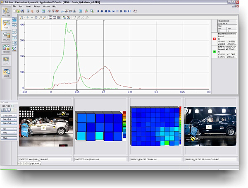The height and width of the screenshot is (188, 248).
Task: Click the save floppy disk icon
Action: [22, 11]
